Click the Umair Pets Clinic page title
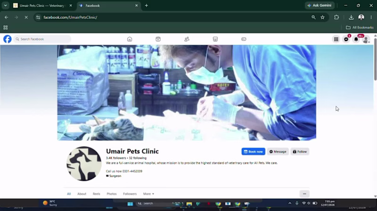Screen dimensions: 377x211 click(132, 151)
